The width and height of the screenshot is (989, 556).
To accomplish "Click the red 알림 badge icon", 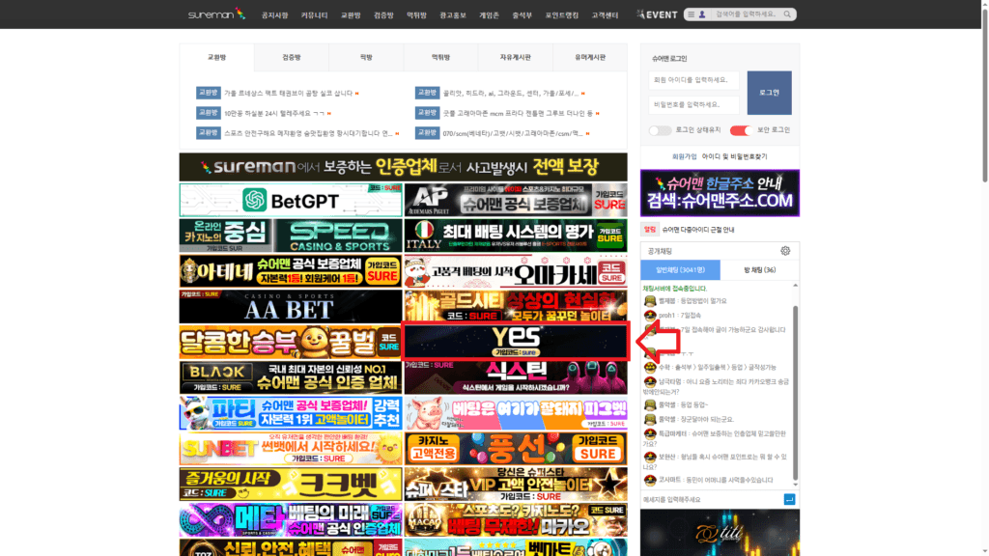I will (x=648, y=229).
